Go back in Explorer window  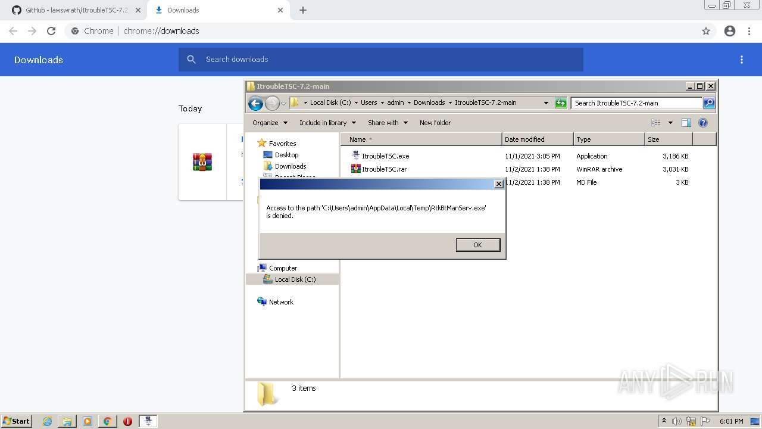(255, 103)
